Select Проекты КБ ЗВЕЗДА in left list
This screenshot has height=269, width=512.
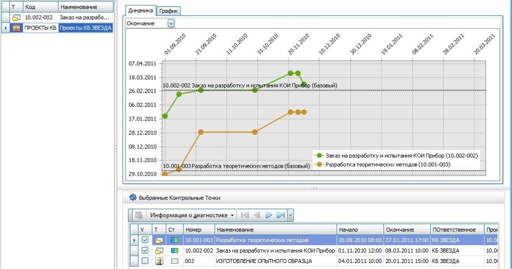[x=85, y=28]
